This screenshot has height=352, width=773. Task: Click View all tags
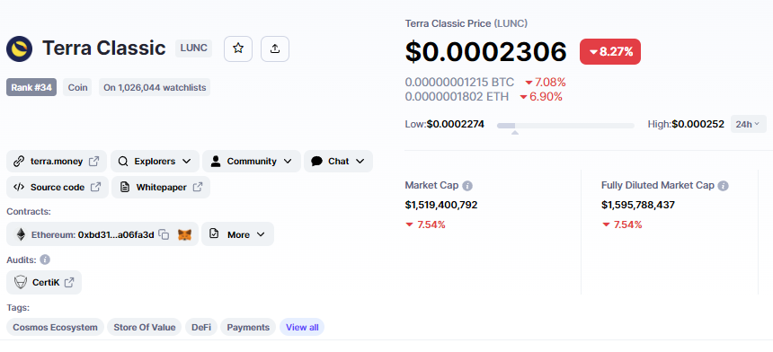302,328
